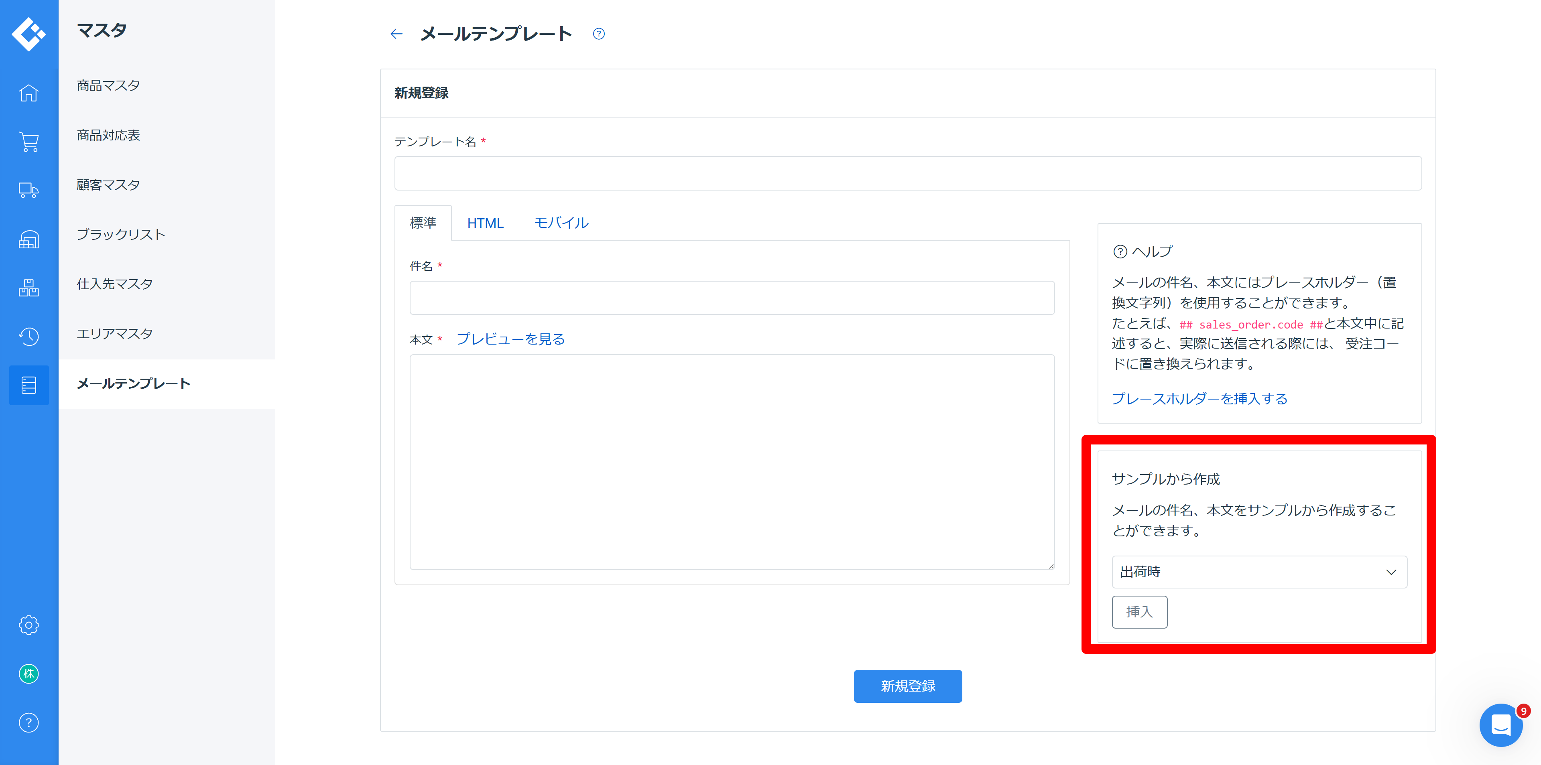Image resolution: width=1541 pixels, height=765 pixels.
Task: Open the green company account avatar
Action: coord(29,674)
